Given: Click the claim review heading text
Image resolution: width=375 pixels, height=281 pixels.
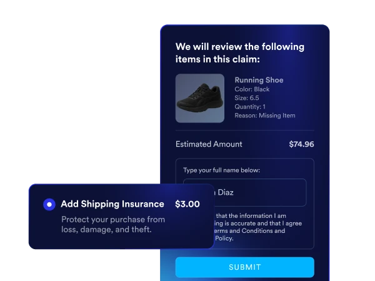Looking at the screenshot, I should (240, 53).
